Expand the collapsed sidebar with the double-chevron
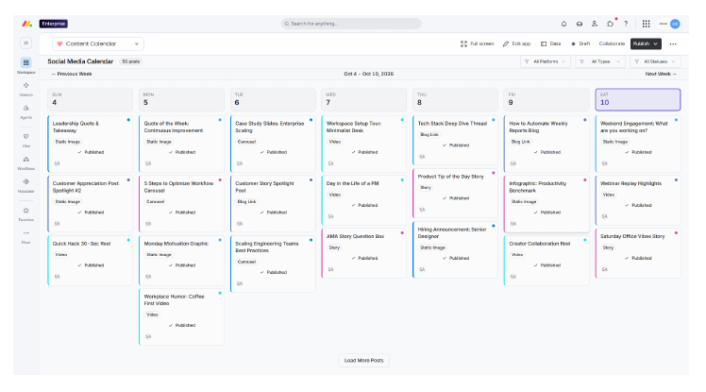The image size is (706, 392). pyautogui.click(x=26, y=43)
